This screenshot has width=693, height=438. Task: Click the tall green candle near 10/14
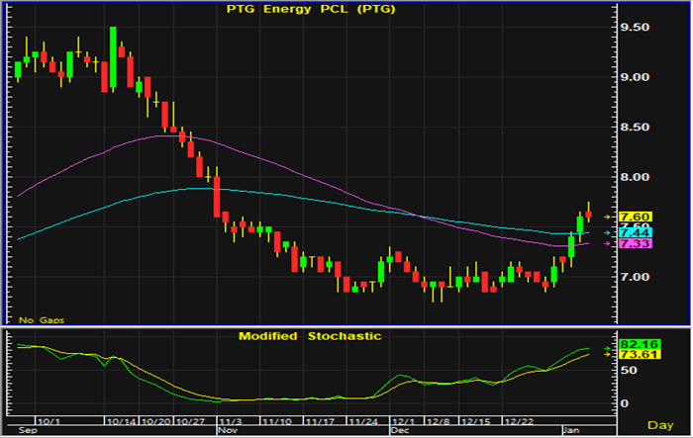(114, 57)
